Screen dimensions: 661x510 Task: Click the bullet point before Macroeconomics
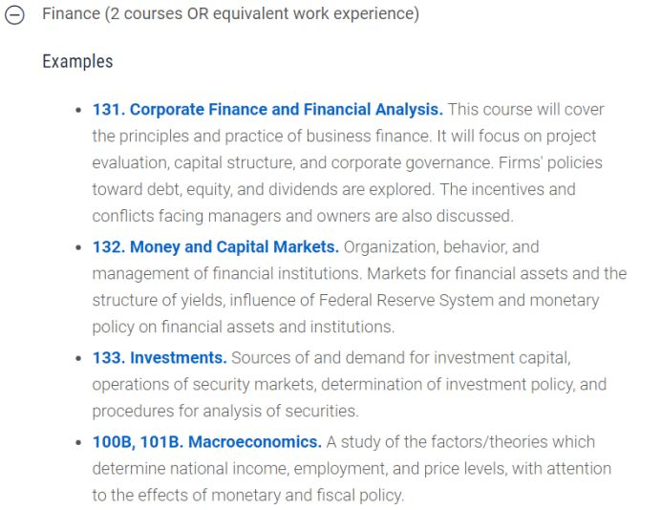click(x=78, y=443)
